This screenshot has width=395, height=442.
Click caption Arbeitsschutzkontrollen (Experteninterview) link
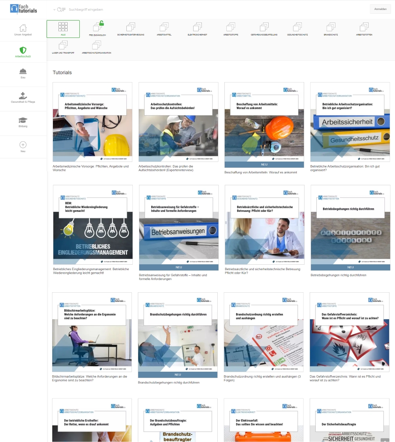(166, 168)
